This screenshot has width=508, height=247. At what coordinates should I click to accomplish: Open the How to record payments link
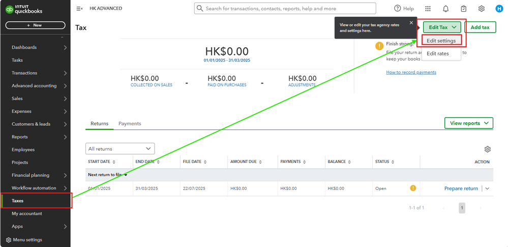pos(411,72)
